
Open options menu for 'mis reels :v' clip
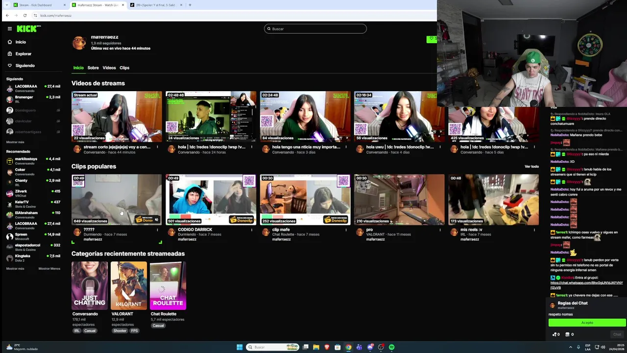(534, 229)
